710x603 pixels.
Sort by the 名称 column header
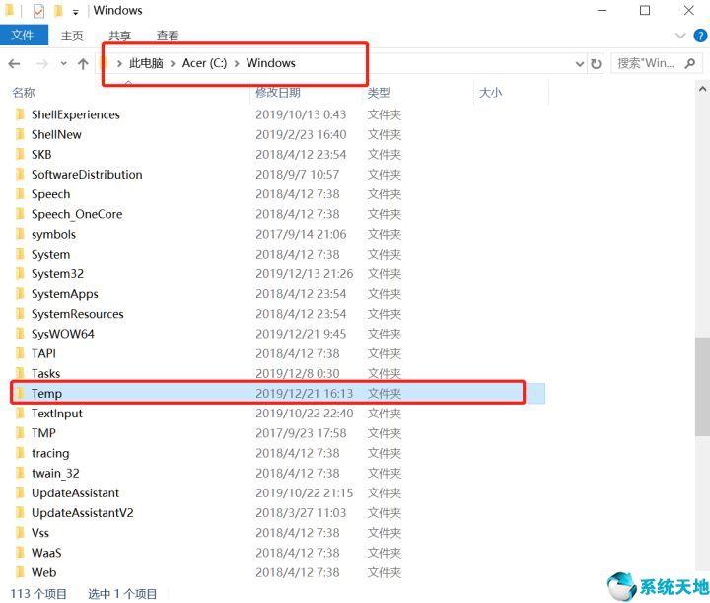click(x=24, y=93)
